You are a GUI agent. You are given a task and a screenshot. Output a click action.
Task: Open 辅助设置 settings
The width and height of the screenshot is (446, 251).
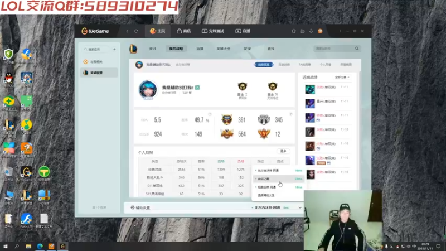[x=140, y=207]
